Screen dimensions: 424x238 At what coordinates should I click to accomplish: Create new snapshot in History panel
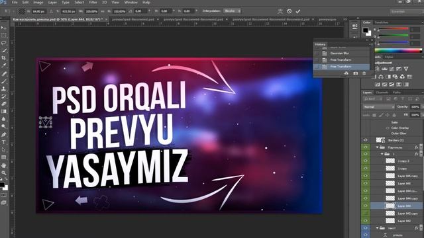pos(356,73)
